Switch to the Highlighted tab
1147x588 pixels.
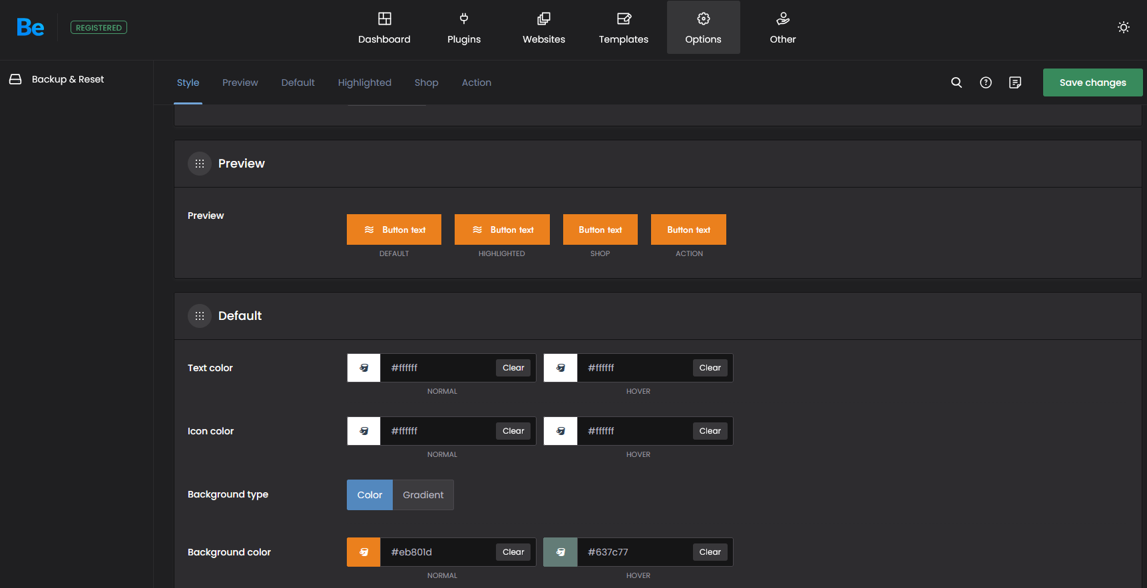coord(364,82)
